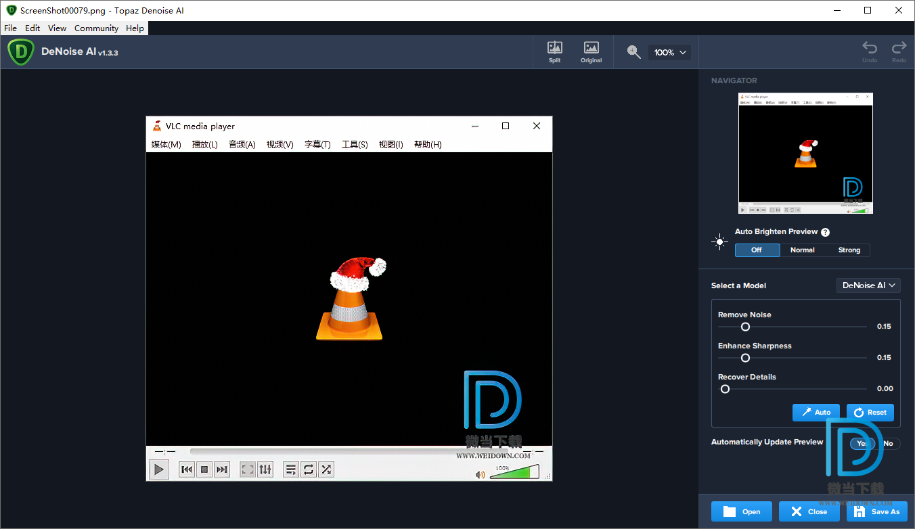Click VLC 媒体(M) menu in image
The height and width of the screenshot is (529, 915).
(x=166, y=144)
